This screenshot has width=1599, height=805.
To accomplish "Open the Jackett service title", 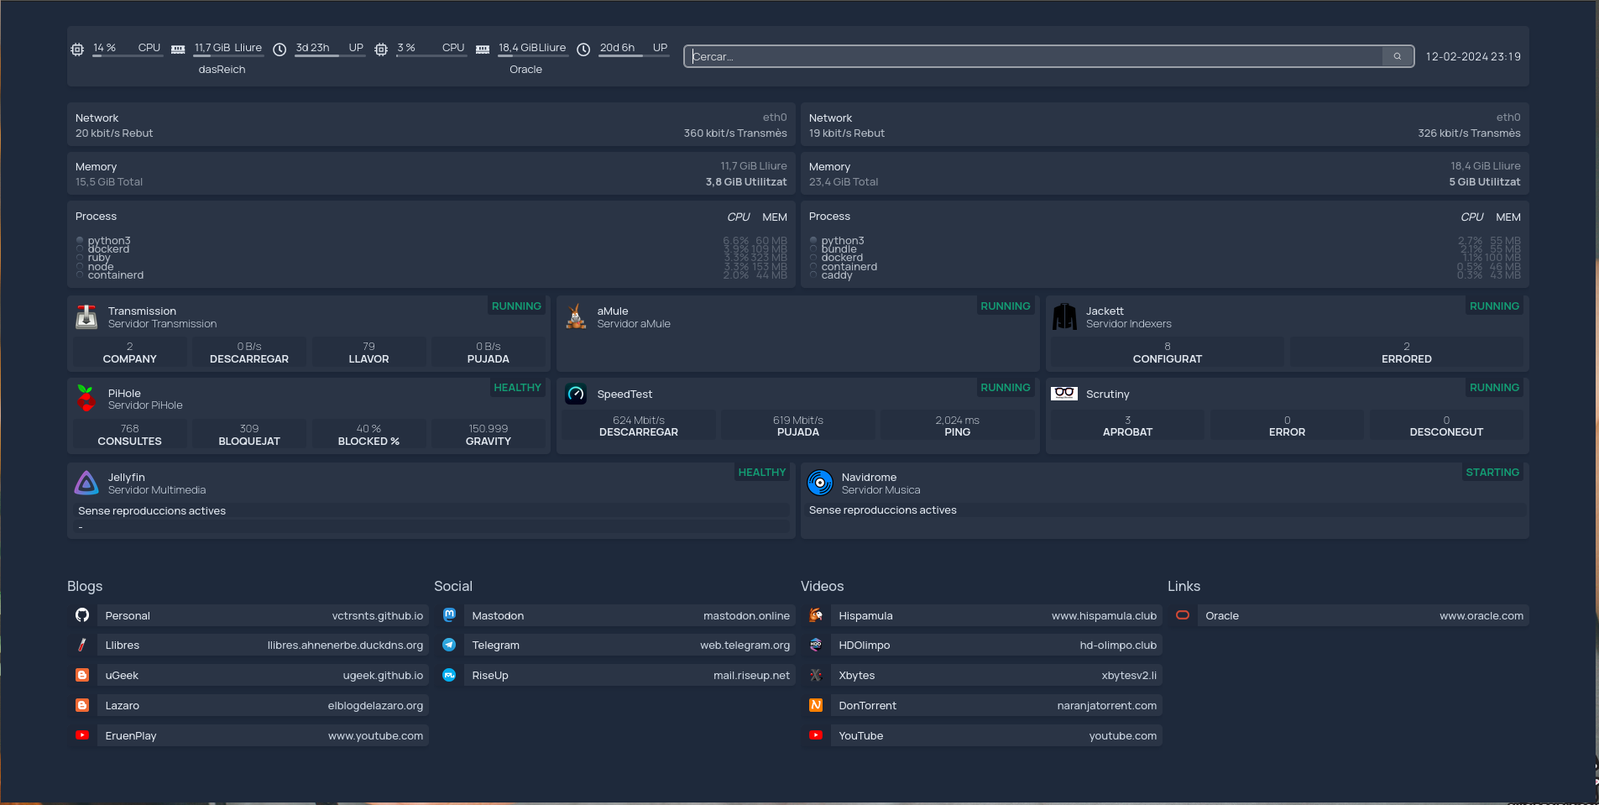I will point(1105,311).
